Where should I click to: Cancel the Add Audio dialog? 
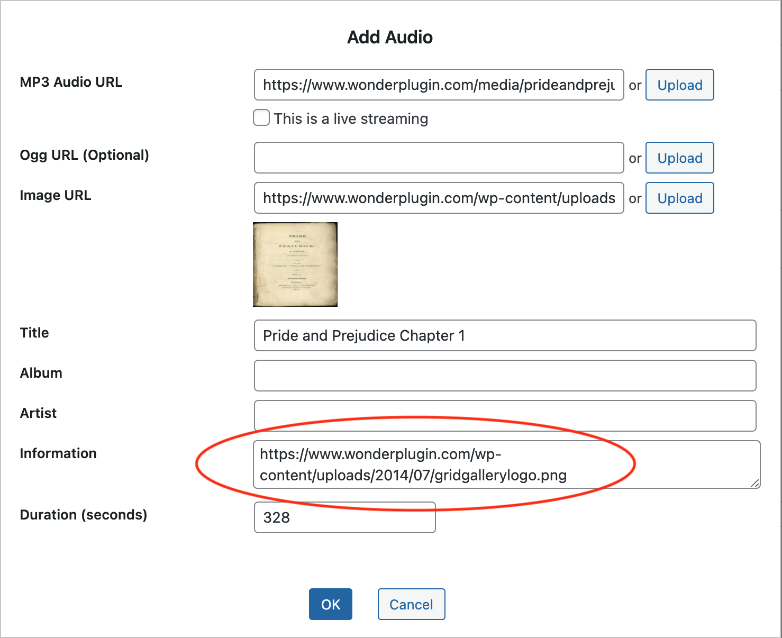[411, 604]
